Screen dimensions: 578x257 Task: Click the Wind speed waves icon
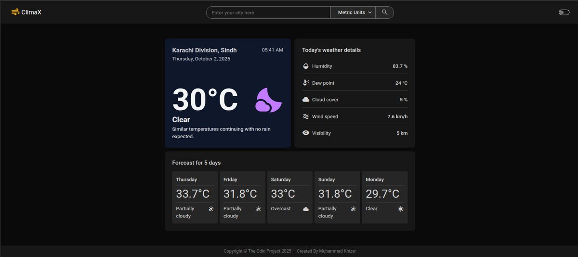click(x=305, y=116)
